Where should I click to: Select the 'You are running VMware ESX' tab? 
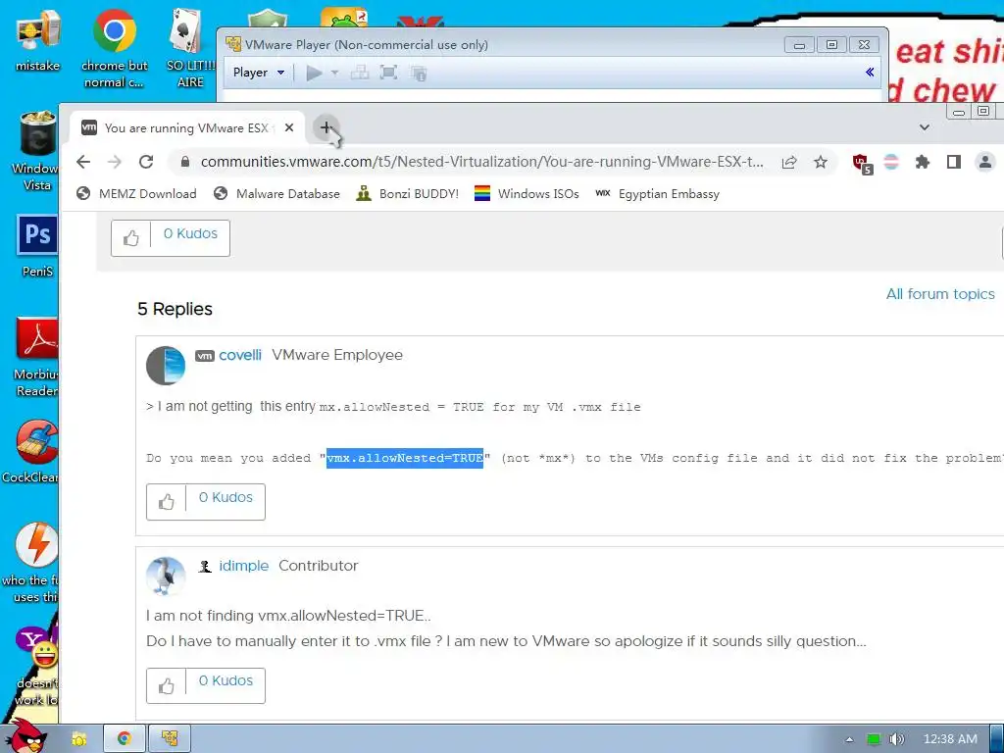pyautogui.click(x=187, y=128)
